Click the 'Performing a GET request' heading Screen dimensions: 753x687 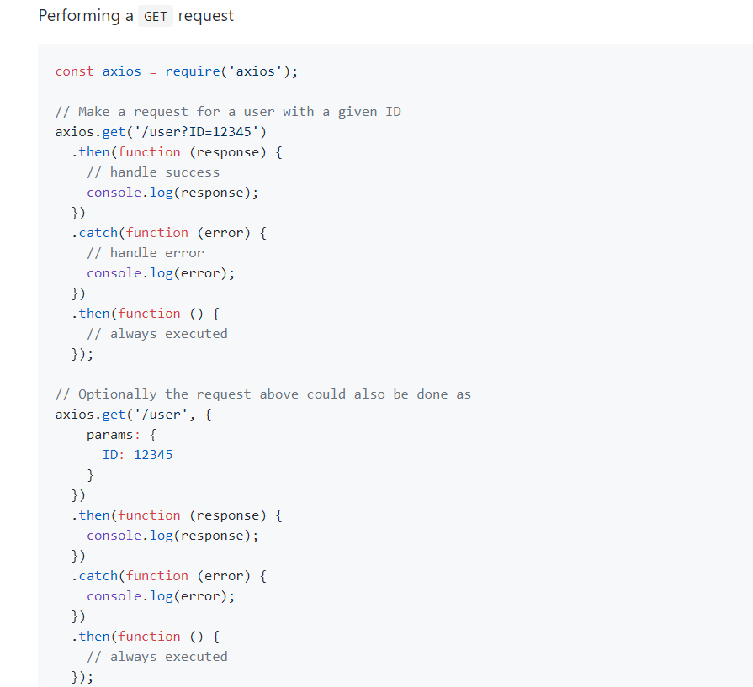(x=136, y=16)
